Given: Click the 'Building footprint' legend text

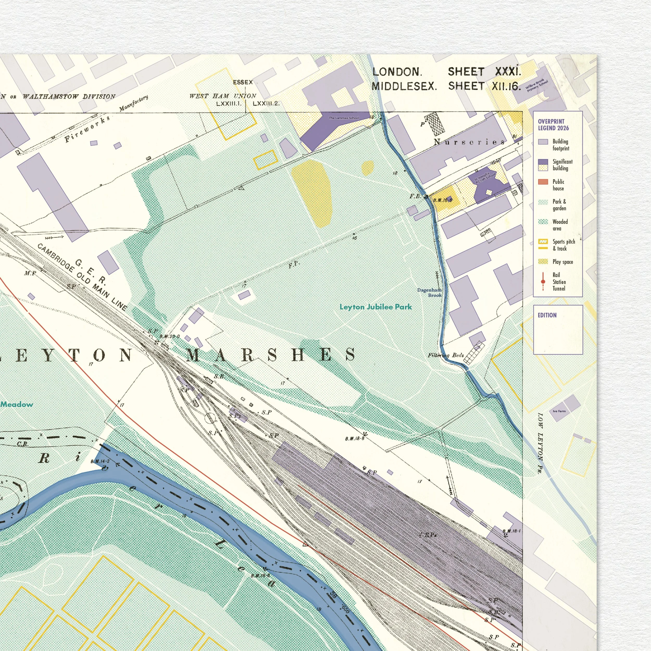Looking at the screenshot, I should click(561, 145).
